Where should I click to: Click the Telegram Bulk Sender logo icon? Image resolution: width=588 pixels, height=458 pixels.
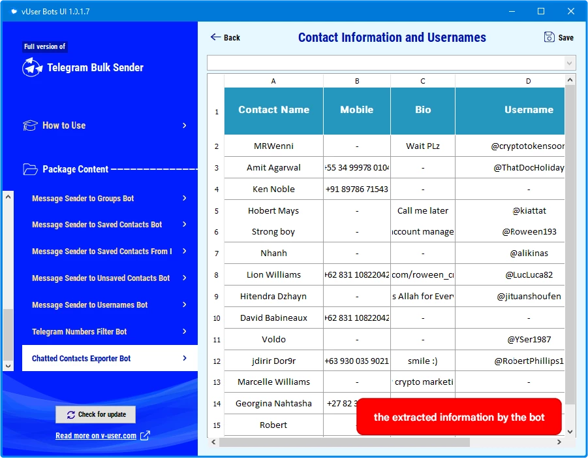click(x=32, y=67)
